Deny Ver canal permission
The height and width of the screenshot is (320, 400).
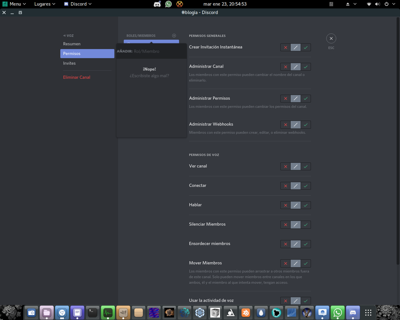pyautogui.click(x=285, y=167)
